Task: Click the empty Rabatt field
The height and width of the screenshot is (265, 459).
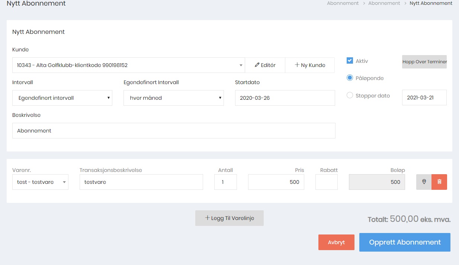Action: pos(327,182)
